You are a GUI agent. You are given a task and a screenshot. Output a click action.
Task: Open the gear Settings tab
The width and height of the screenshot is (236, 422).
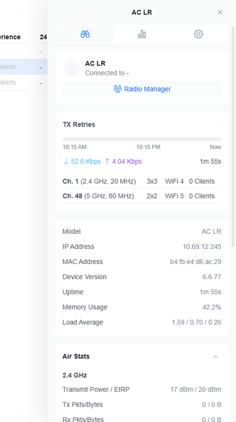coord(198,34)
